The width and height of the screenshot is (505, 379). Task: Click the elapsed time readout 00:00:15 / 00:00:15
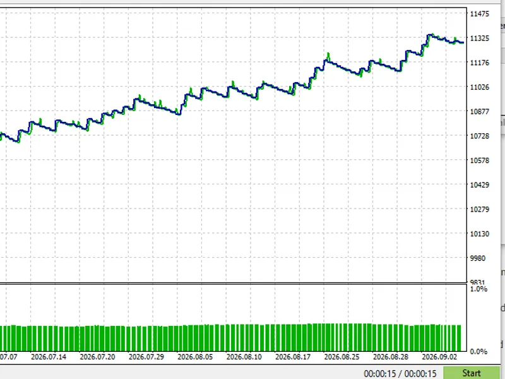point(400,373)
